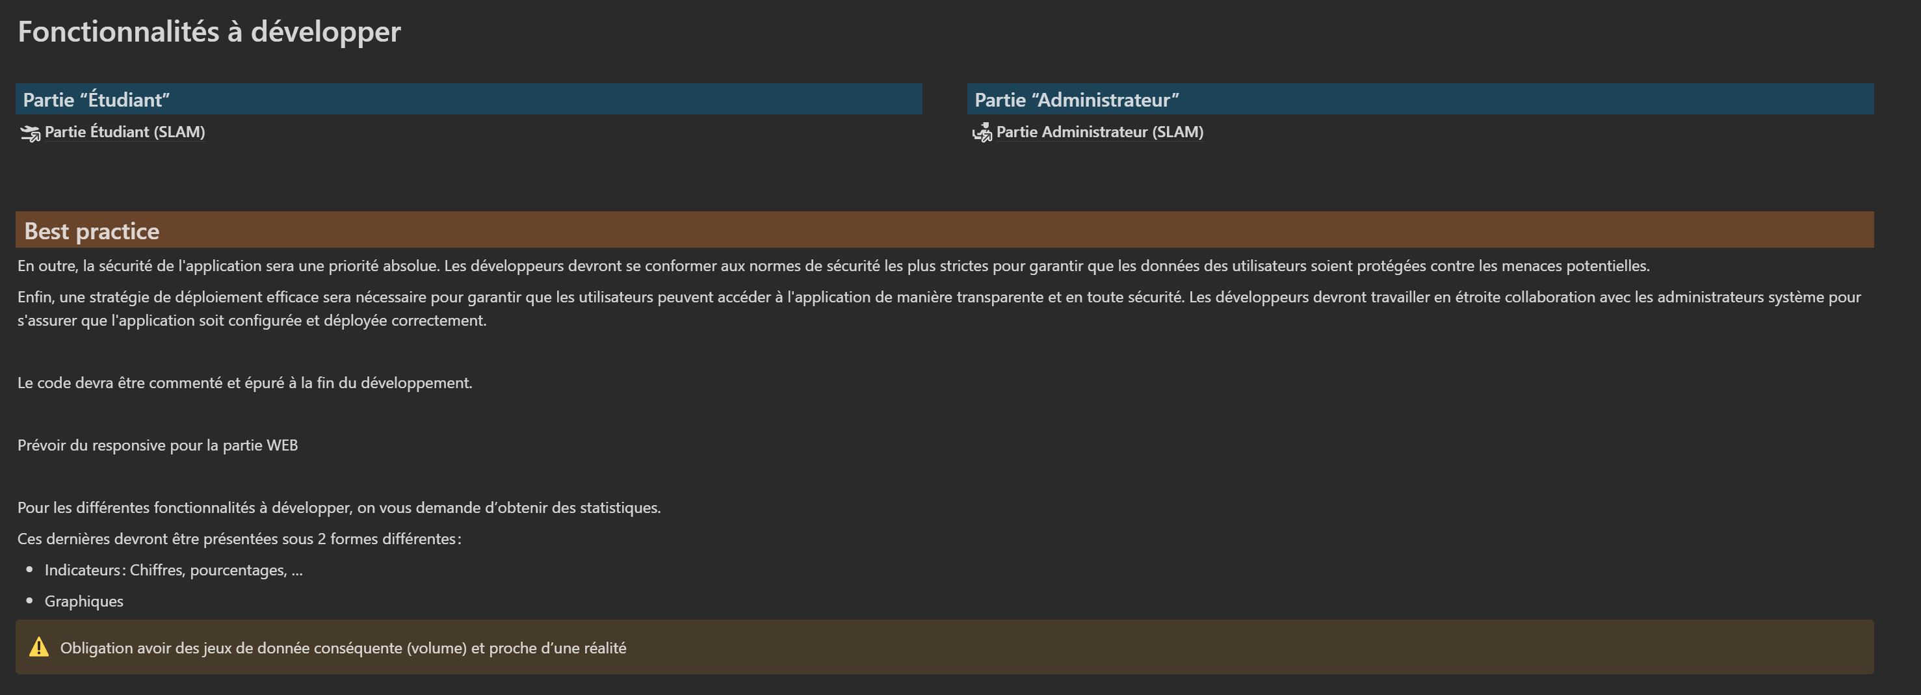1921x695 pixels.
Task: Click the yellow warning icon in the callout
Action: (39, 648)
